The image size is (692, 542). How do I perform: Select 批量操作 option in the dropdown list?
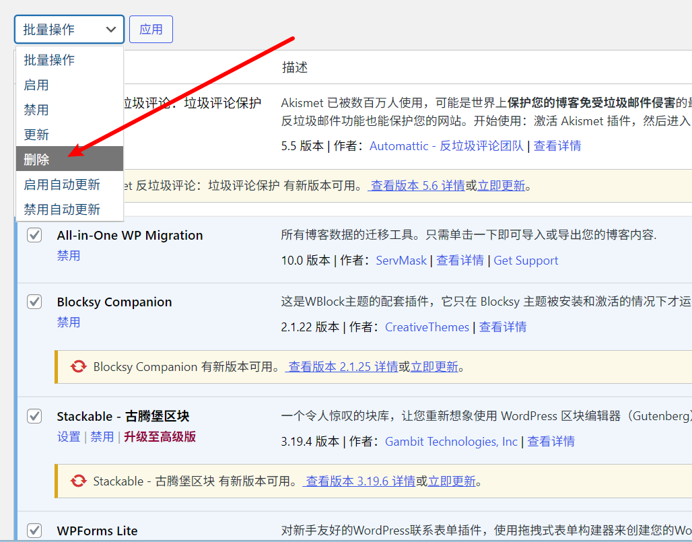point(69,60)
